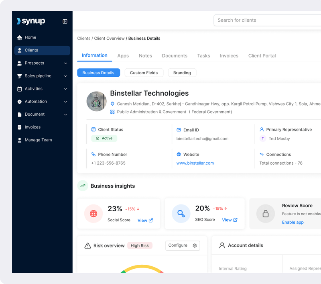Screen dimensions: 321x284
Task: Click the Total connections - 76 text
Action: click(x=281, y=163)
